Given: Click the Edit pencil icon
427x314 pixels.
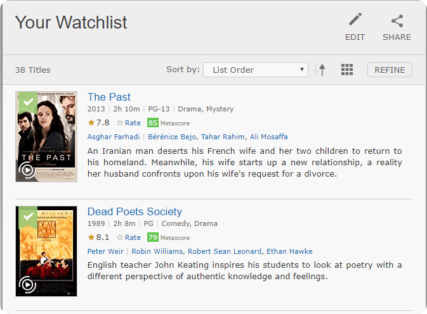Looking at the screenshot, I should point(355,21).
